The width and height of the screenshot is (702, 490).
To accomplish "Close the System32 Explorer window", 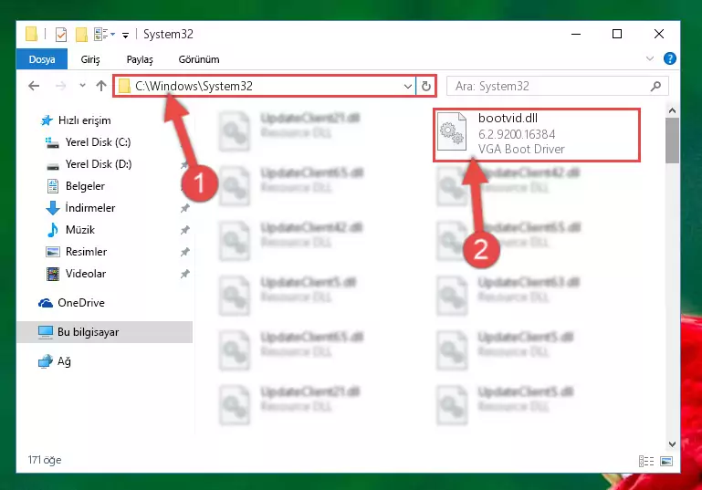I will pyautogui.click(x=658, y=34).
